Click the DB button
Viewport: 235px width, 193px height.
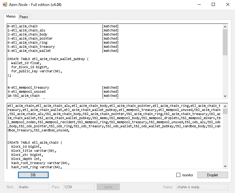coord(33,175)
